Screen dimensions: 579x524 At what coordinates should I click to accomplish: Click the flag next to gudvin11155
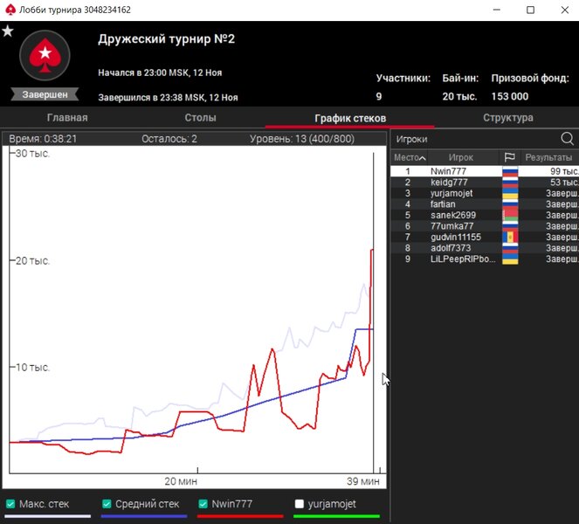[510, 238]
